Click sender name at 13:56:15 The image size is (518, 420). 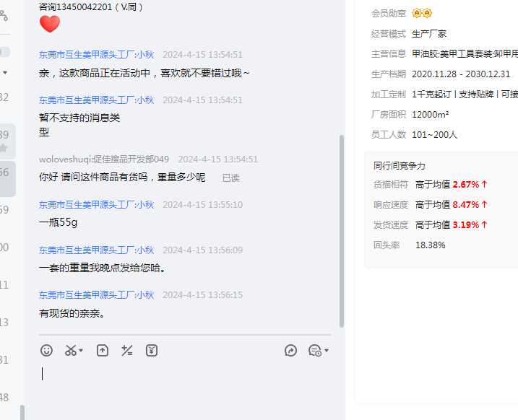97,295
